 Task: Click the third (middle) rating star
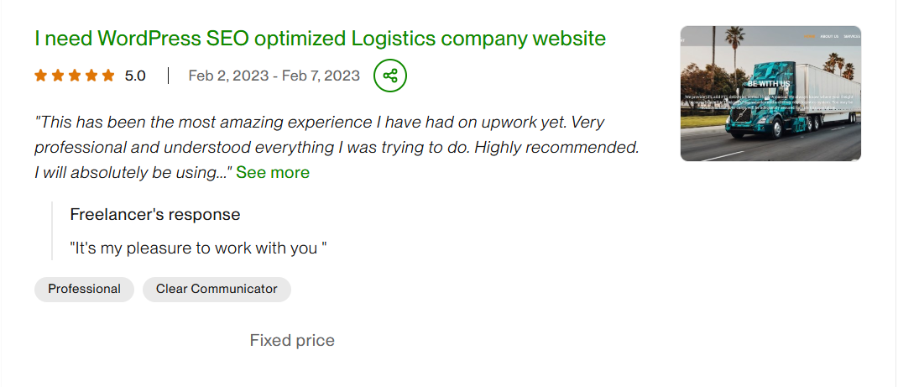pyautogui.click(x=74, y=76)
